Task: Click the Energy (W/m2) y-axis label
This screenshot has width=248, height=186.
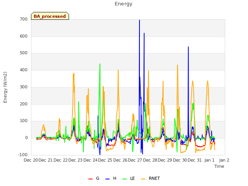Action: click(x=5, y=87)
